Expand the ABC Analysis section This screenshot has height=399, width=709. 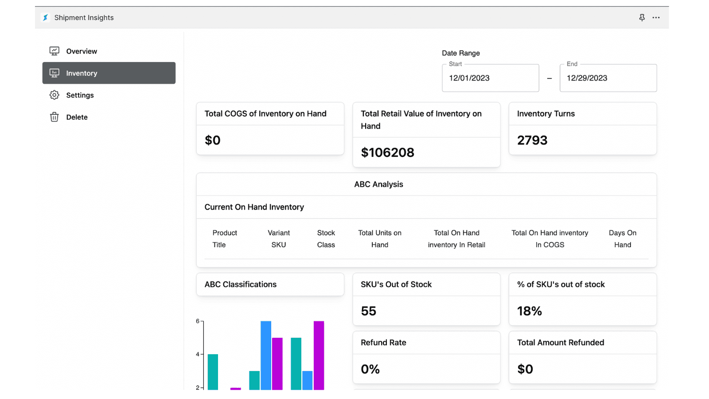click(x=378, y=184)
